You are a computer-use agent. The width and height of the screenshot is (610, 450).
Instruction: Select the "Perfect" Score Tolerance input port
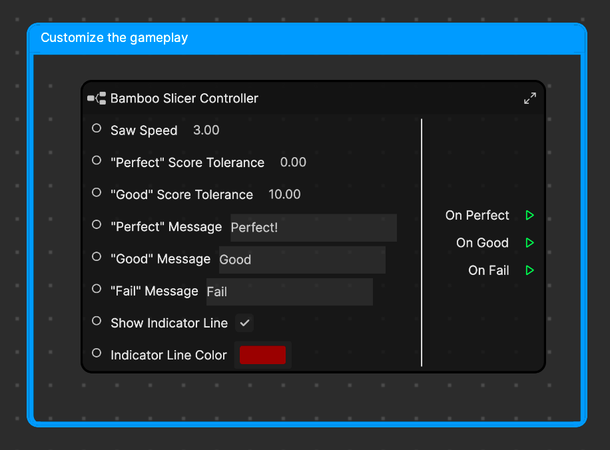pos(97,160)
